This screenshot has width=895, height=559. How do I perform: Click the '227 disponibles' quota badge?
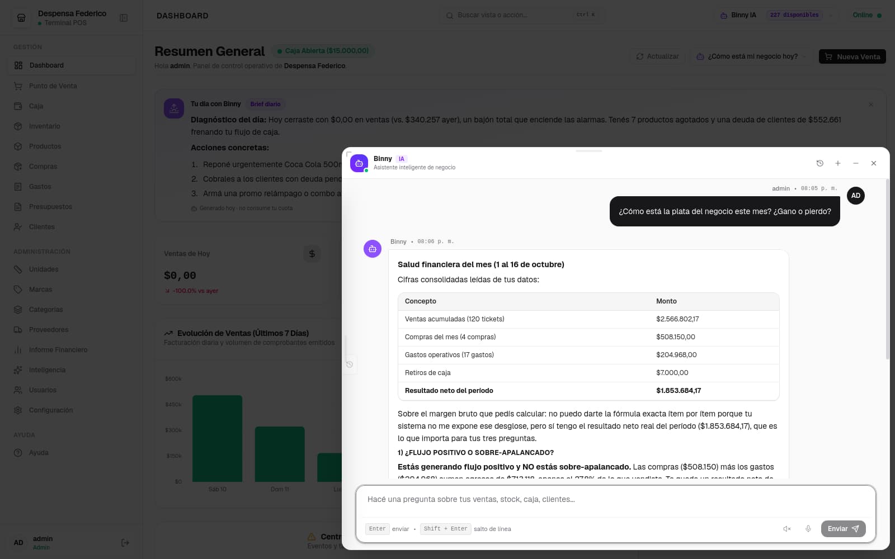794,15
